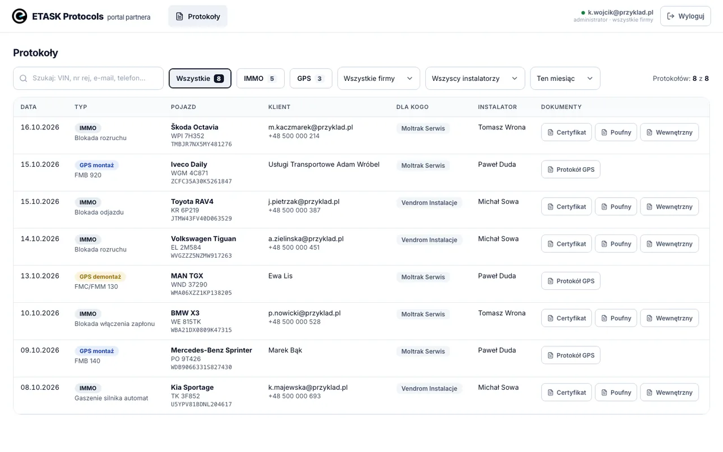Screen dimensions: 723x452
Task: Click the Certyfikat file icon for BMW X3
Action: pyautogui.click(x=550, y=318)
